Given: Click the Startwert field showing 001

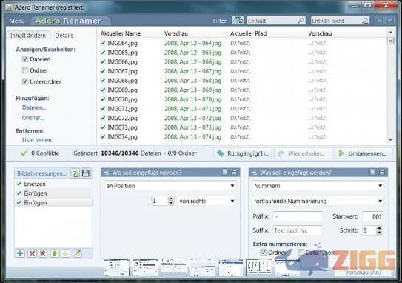Looking at the screenshot, I should (x=373, y=216).
